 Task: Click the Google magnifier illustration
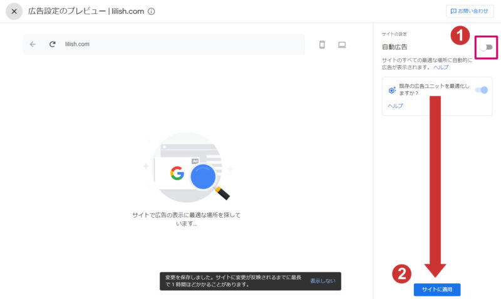pyautogui.click(x=187, y=167)
